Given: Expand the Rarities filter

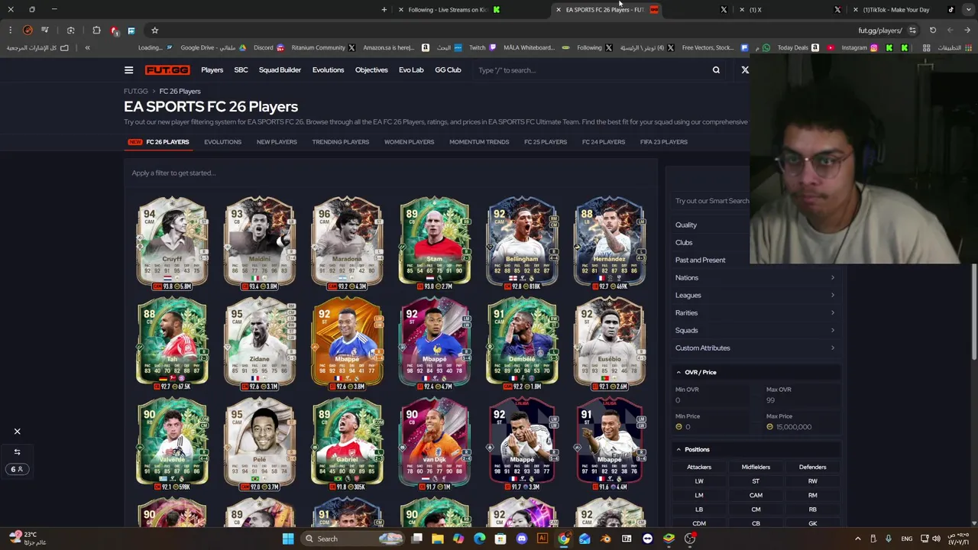Looking at the screenshot, I should [756, 312].
